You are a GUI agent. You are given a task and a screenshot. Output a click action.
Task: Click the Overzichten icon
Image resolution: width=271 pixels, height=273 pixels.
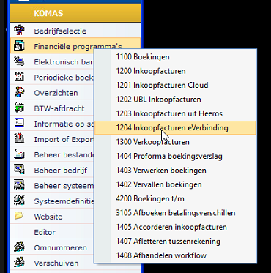point(19,93)
